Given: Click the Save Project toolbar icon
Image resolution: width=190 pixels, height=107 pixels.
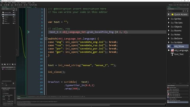Looking at the screenshot, I should click(x=8, y=5).
